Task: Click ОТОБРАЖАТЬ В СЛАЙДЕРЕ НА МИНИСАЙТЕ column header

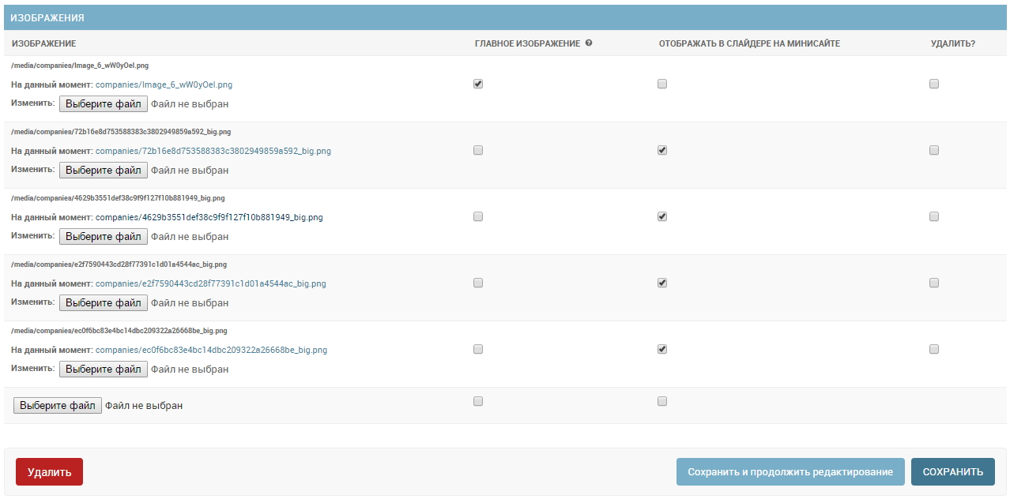Action: (x=749, y=43)
